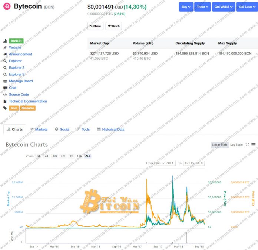Click the Coin tag
Screen dimensions: 258x250
14,108
